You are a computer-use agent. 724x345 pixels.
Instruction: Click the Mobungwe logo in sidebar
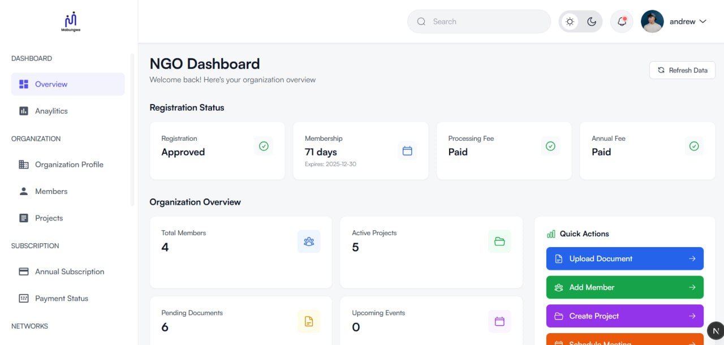click(71, 21)
